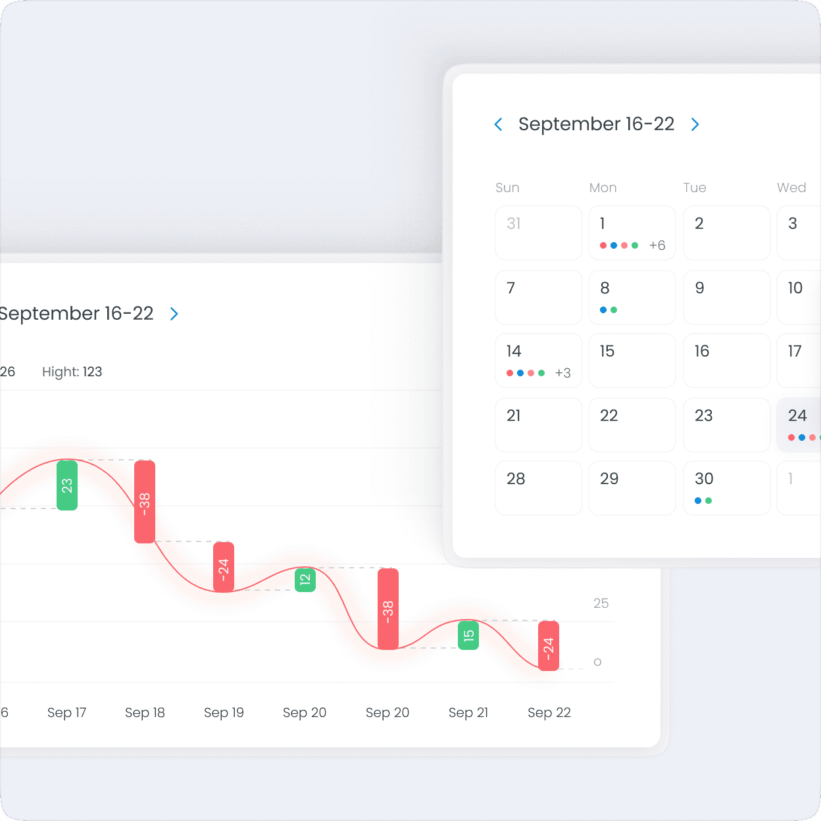
Task: Open the +3 more events on day 14
Action: click(x=562, y=373)
